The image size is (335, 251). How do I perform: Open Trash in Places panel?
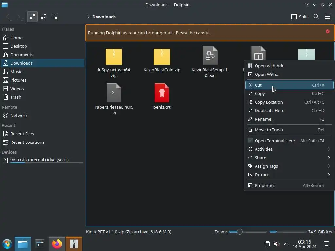(x=42, y=97)
